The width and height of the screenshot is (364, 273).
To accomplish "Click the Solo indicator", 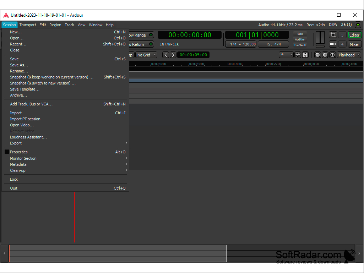I will point(300,34).
